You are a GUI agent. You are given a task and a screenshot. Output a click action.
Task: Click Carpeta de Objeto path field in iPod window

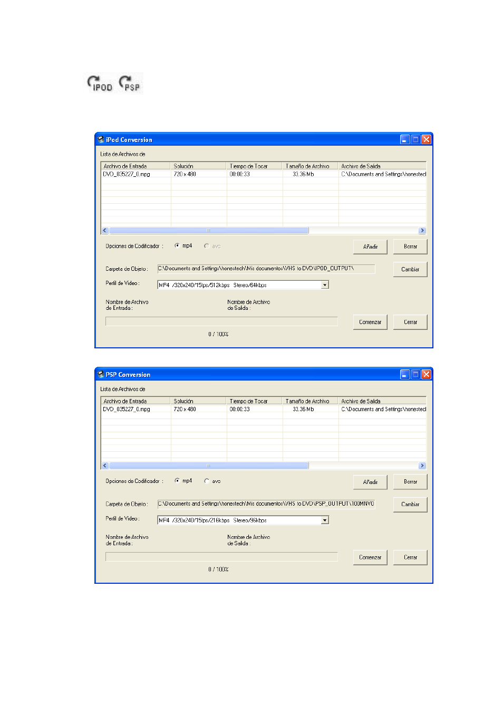[x=266, y=269]
